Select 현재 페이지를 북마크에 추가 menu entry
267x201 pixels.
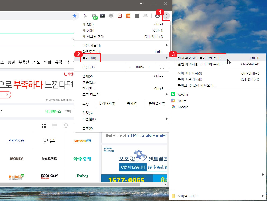(200, 57)
